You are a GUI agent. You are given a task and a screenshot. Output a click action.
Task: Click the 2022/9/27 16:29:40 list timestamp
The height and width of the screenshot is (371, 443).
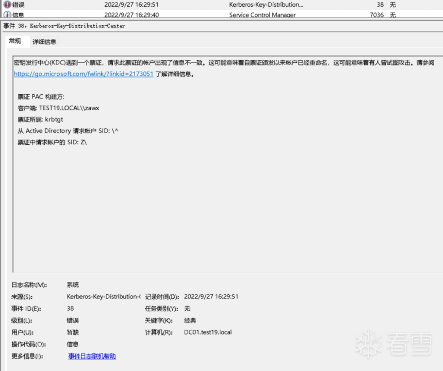tap(132, 14)
